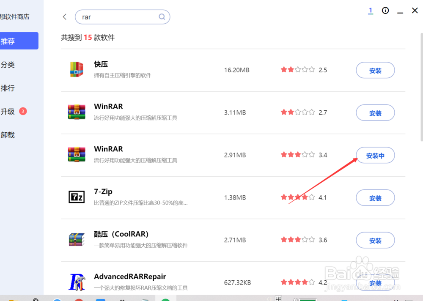This screenshot has width=423, height=301.
Task: Select the 7-Zip application icon
Action: click(x=76, y=197)
